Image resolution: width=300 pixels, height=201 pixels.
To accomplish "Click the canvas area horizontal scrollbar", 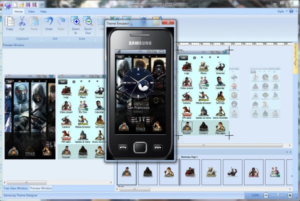I will [229, 145].
